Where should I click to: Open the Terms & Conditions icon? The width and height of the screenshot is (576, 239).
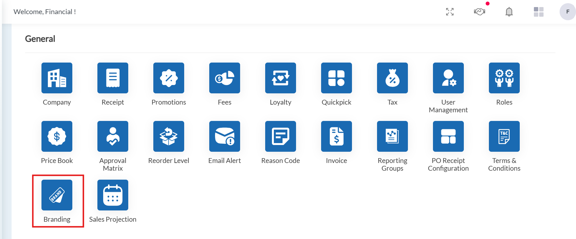tap(504, 136)
